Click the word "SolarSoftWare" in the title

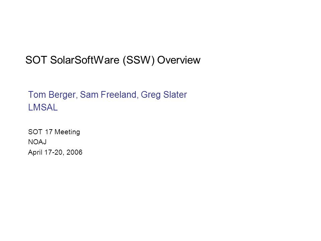pyautogui.click(x=85, y=60)
